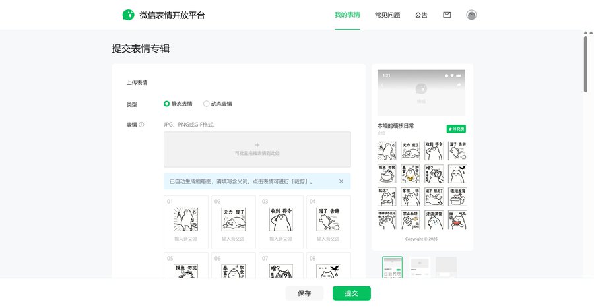Click sticker 08 crow cat thumbnail
Viewport: 594px width, 308px height.
pyautogui.click(x=329, y=271)
